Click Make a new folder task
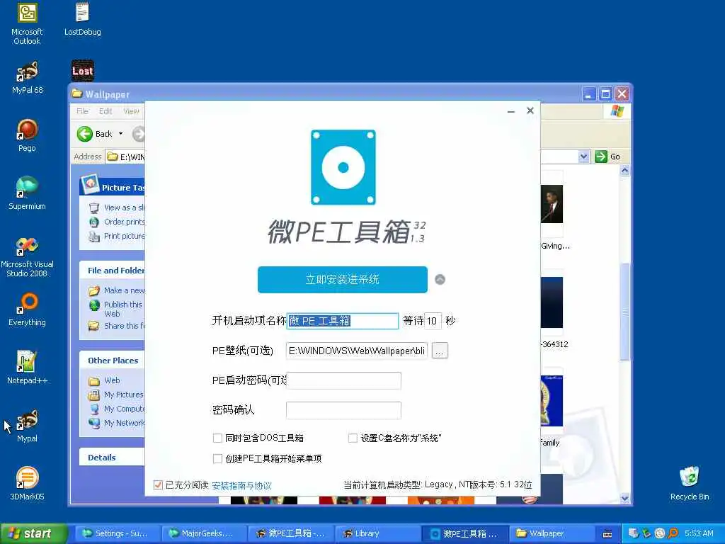 click(124, 290)
